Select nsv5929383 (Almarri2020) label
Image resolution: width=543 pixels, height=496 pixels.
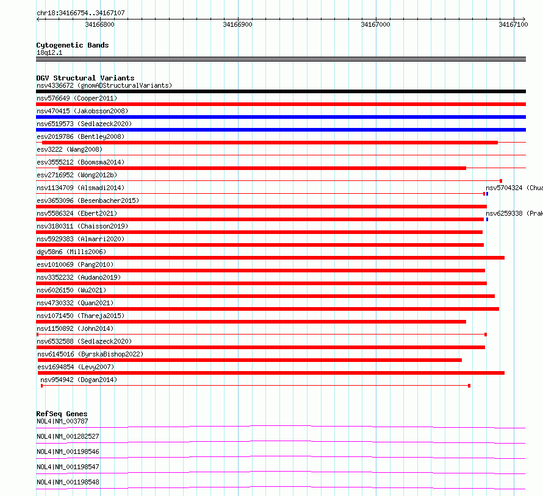[x=81, y=239]
